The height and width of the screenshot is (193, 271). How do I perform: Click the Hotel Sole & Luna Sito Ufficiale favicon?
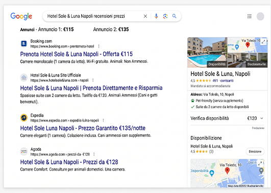(x=24, y=78)
